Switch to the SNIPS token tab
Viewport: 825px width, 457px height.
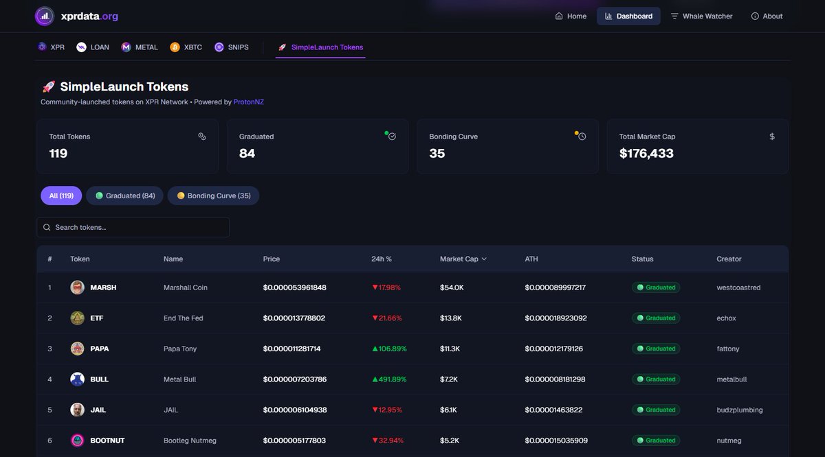coord(232,47)
